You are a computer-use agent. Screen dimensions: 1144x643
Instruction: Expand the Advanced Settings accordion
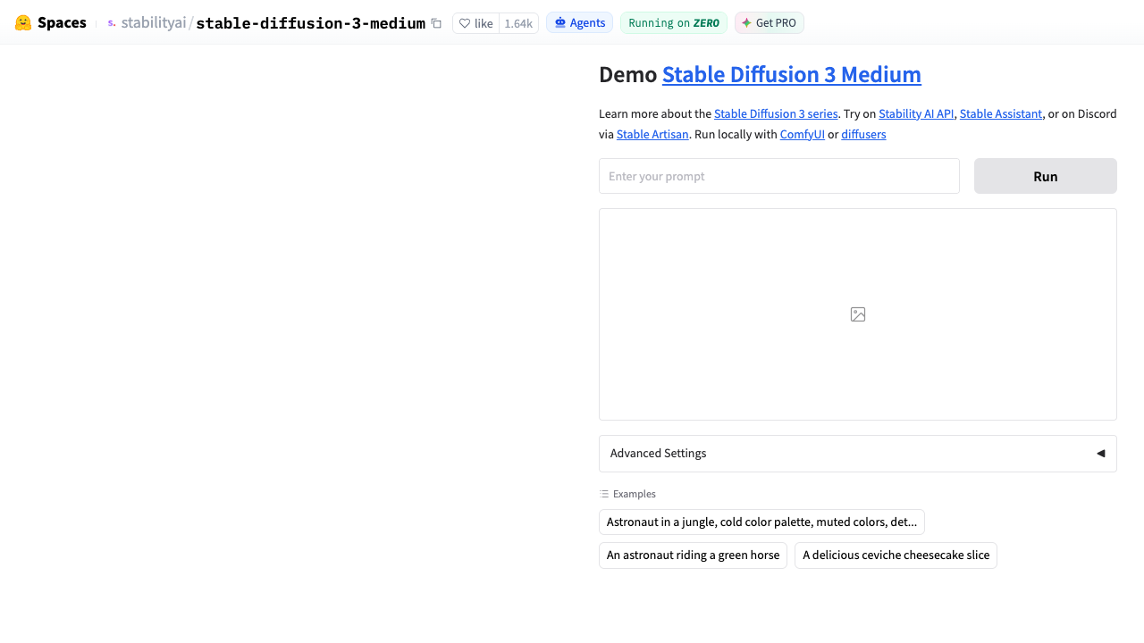pyautogui.click(x=858, y=454)
